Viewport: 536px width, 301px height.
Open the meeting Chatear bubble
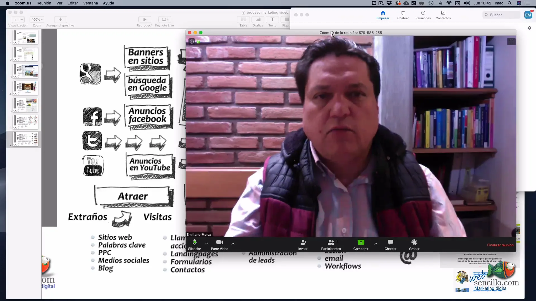coord(390,245)
